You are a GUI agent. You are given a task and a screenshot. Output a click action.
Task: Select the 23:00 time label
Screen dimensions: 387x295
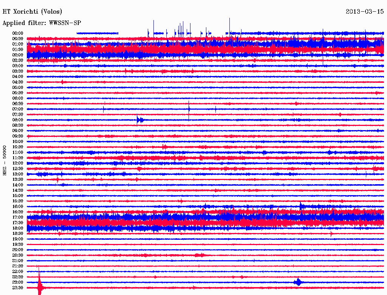pos(18,283)
